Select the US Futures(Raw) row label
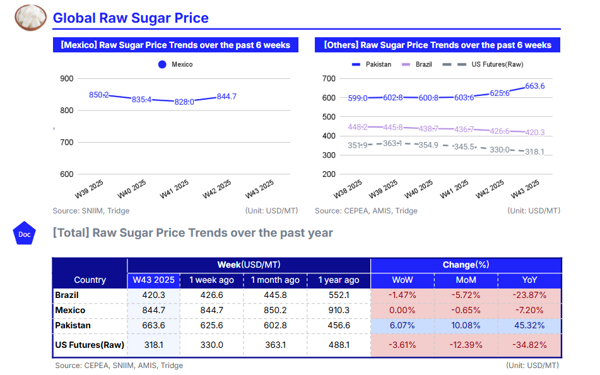Viewport: 600px width, 375px height. click(x=90, y=345)
